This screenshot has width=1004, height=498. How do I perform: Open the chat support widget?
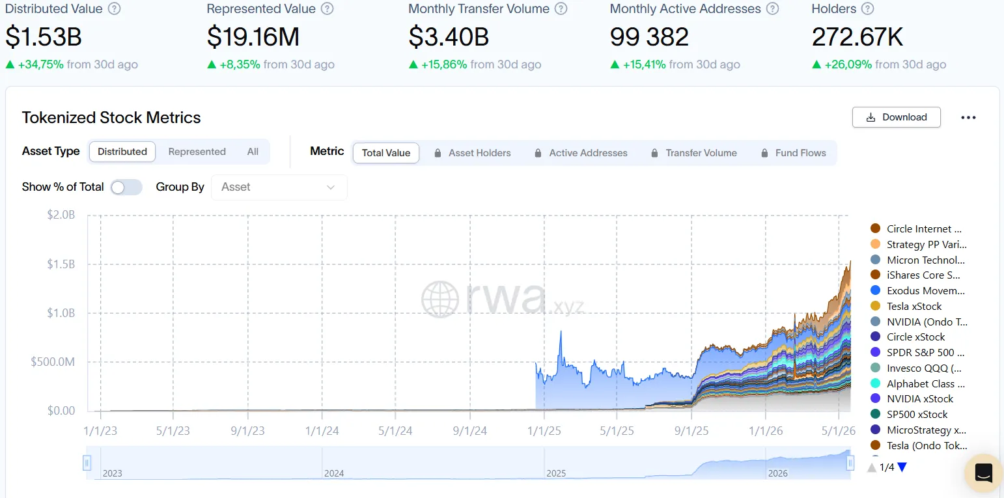tap(983, 473)
